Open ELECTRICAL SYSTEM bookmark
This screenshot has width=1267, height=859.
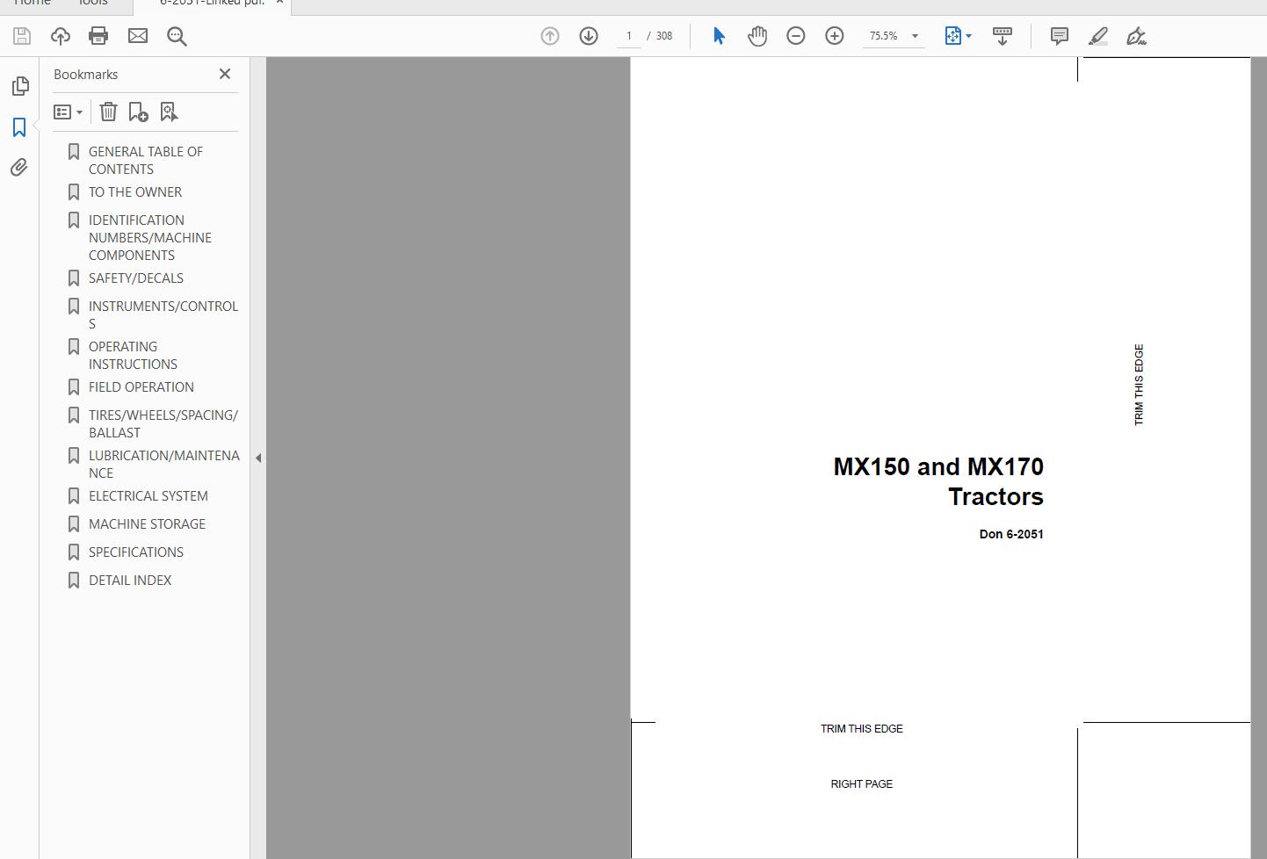coord(148,495)
